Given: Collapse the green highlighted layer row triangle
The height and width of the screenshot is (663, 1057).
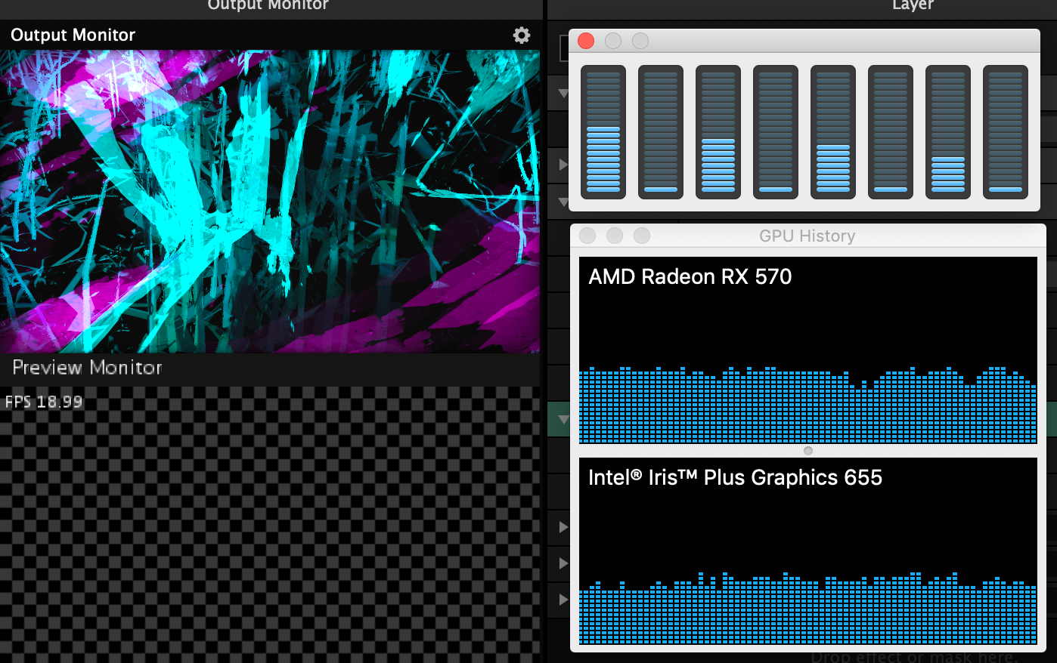Looking at the screenshot, I should [x=563, y=419].
